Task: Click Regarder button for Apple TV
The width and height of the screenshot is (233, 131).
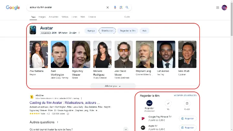Action: click(188, 127)
